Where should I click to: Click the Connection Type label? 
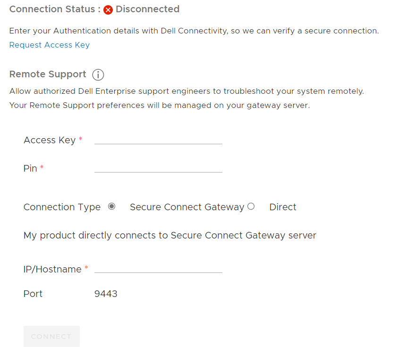click(62, 207)
